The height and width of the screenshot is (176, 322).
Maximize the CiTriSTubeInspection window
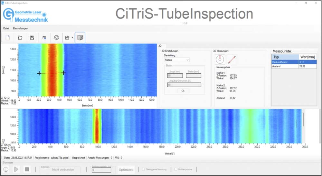306,3
